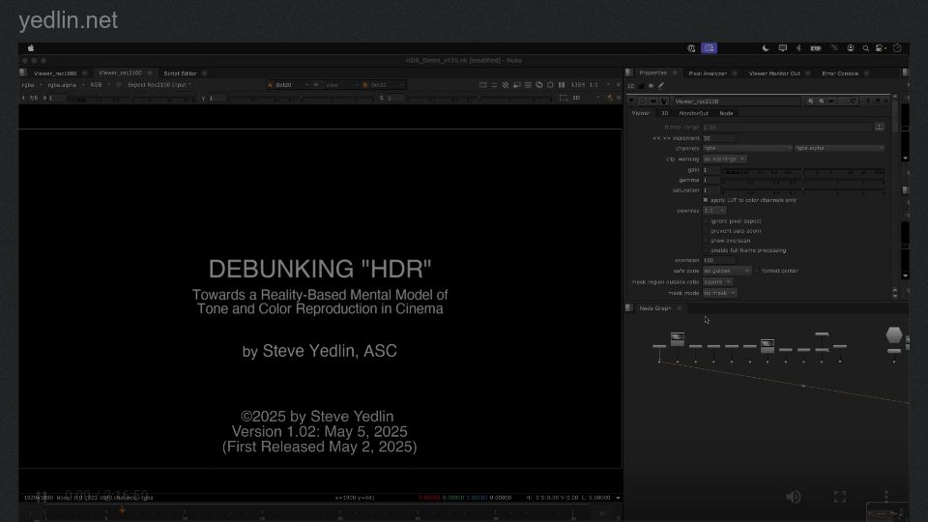This screenshot has width=928, height=522.
Task: Switch to the Pixel Analyzer tab
Action: pos(708,73)
